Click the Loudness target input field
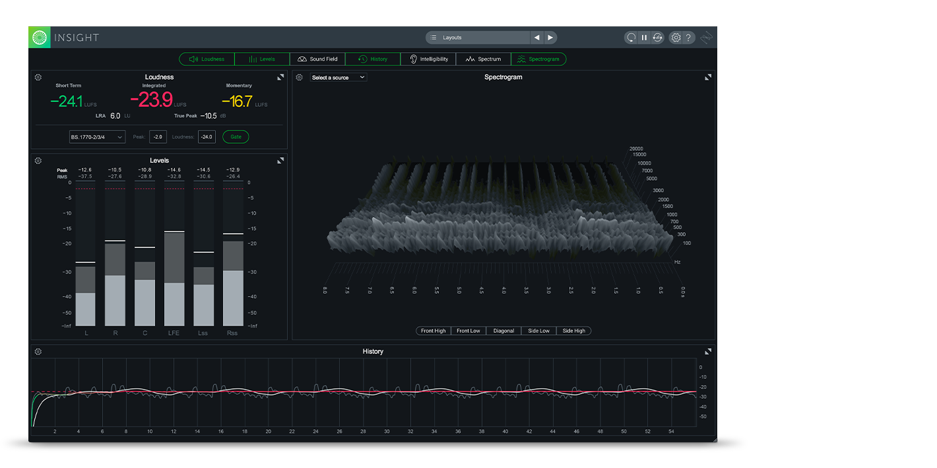 207,137
